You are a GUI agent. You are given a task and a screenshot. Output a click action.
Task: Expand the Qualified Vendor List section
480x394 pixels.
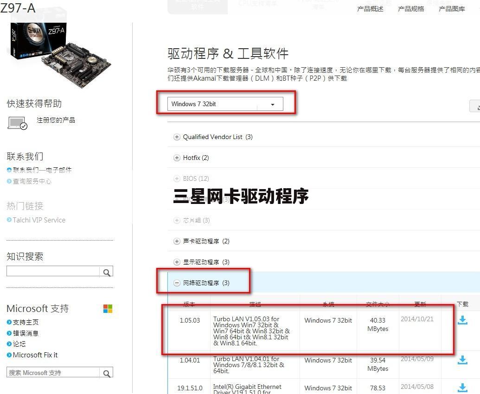[x=177, y=137]
